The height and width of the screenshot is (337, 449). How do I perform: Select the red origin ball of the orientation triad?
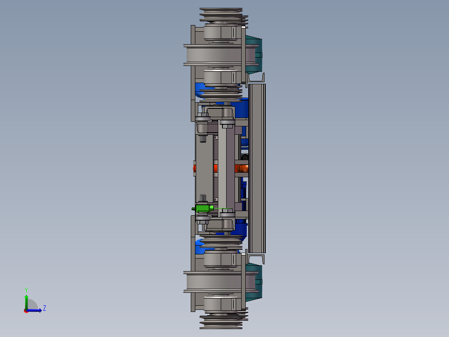(26, 311)
